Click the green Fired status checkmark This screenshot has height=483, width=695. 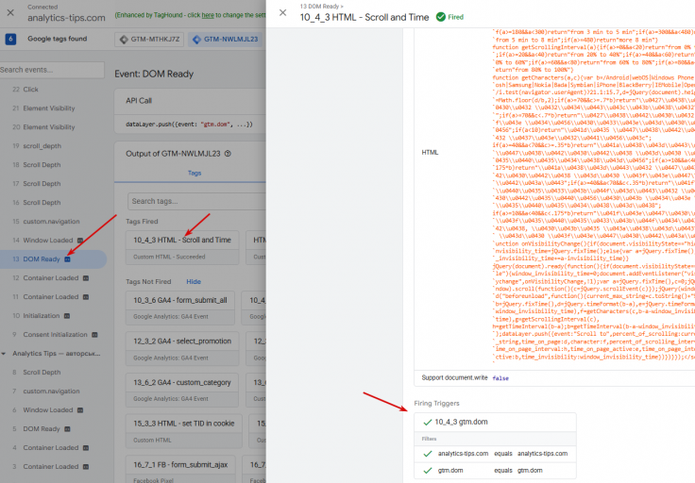click(441, 17)
